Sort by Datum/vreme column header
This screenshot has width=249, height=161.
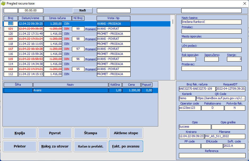(31, 18)
